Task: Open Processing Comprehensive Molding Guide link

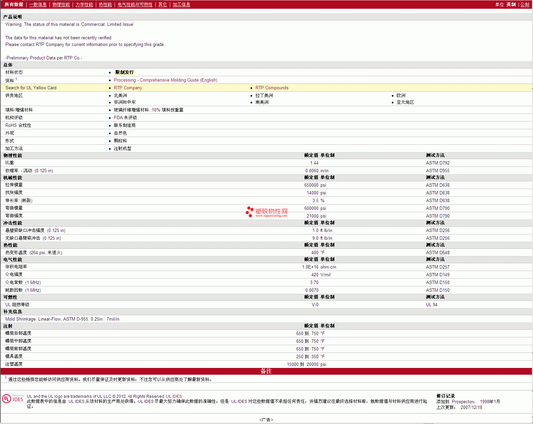Action: point(165,80)
